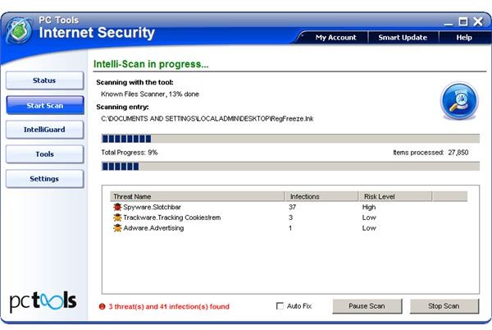Viewport: 492px width, 330px height.
Task: Click the infections count 3 for Trackware
Action: (x=290, y=218)
